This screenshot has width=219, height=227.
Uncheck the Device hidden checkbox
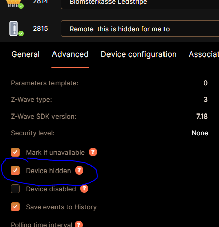[x=15, y=171]
